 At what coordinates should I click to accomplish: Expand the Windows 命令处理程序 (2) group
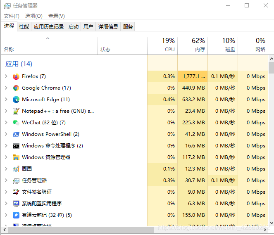coord(6,146)
